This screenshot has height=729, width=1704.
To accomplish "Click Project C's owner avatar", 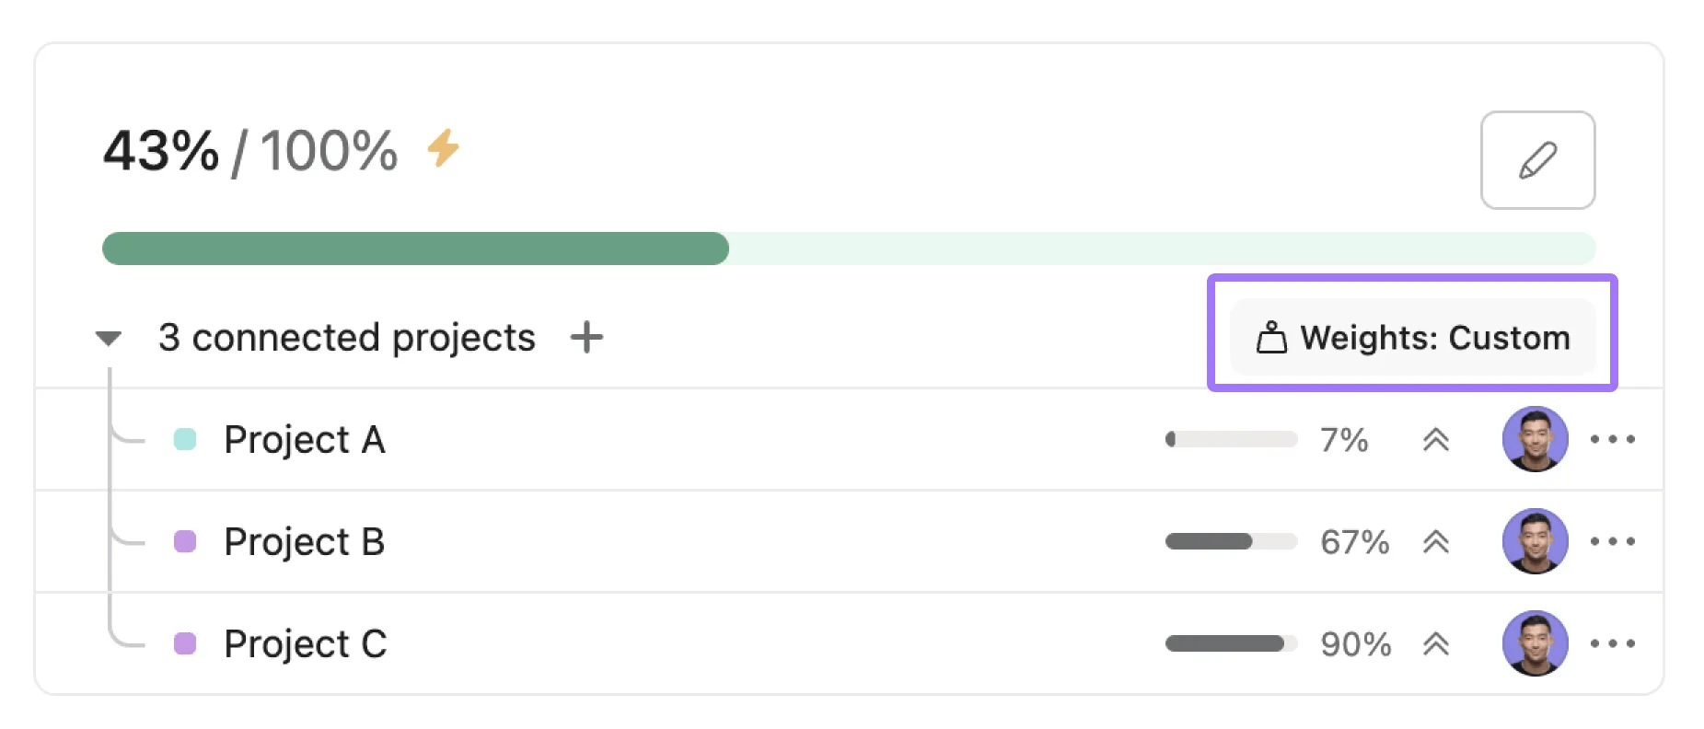I will click(1535, 643).
